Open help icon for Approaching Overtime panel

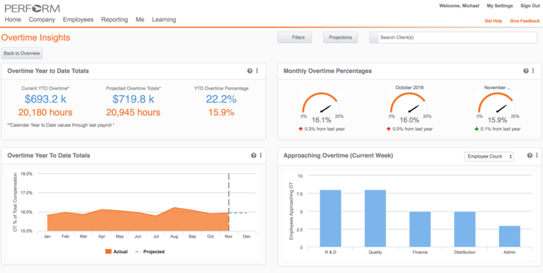pos(530,156)
